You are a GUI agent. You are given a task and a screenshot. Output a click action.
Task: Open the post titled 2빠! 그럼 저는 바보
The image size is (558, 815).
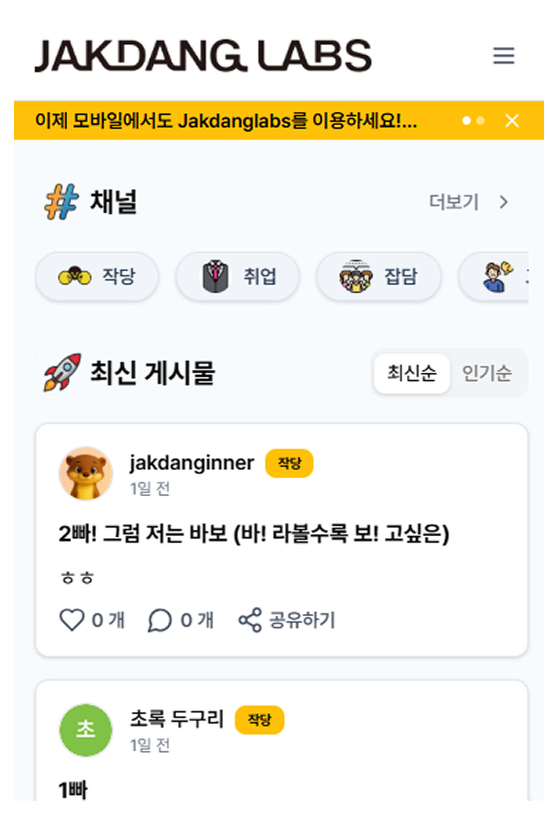(x=253, y=534)
